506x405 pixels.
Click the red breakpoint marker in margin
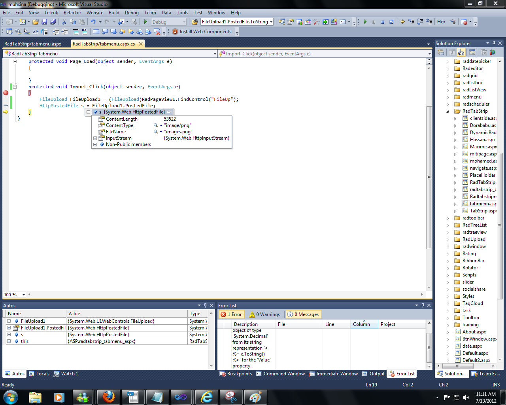coord(6,93)
